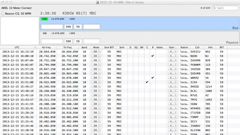
Task: Open Operator dropdown for the PU8WKM row
Action: pyautogui.click(x=172, y=65)
